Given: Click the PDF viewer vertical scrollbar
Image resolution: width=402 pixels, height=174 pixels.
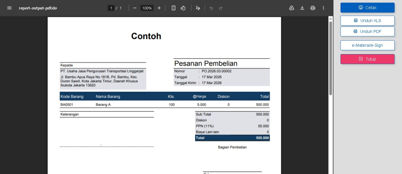Looking at the screenshot, I should [x=331, y=59].
